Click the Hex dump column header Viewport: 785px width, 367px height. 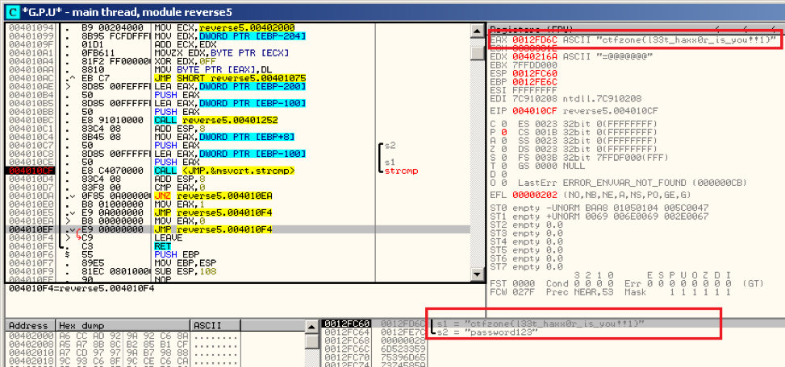[123, 326]
